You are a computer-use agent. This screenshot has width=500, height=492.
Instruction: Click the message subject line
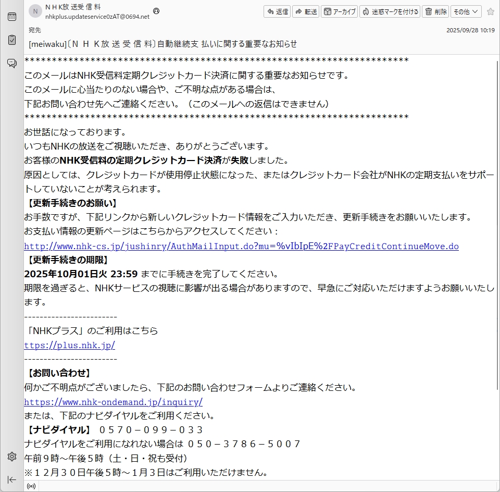pos(162,44)
